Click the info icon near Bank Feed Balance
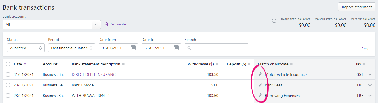Image resolution: width=378 pixels, height=103 pixels. [274, 21]
